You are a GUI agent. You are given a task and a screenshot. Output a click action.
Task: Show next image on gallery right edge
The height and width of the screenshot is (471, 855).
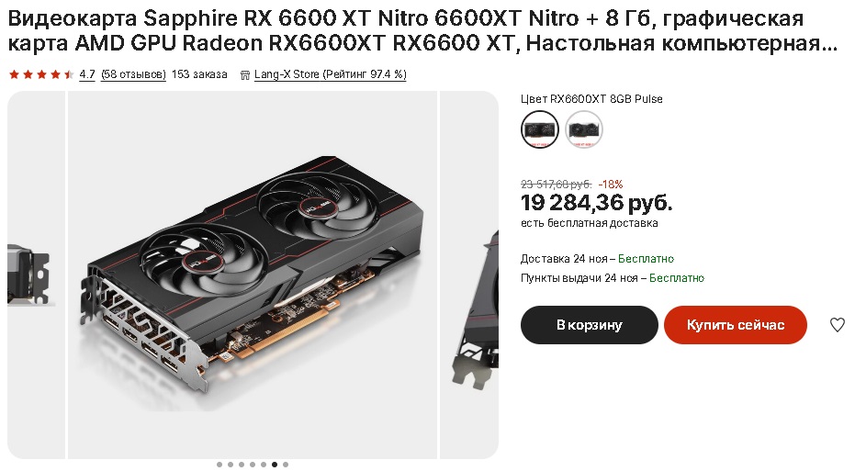469,275
